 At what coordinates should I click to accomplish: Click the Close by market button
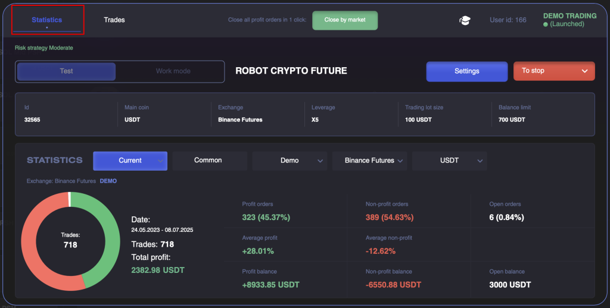point(345,20)
